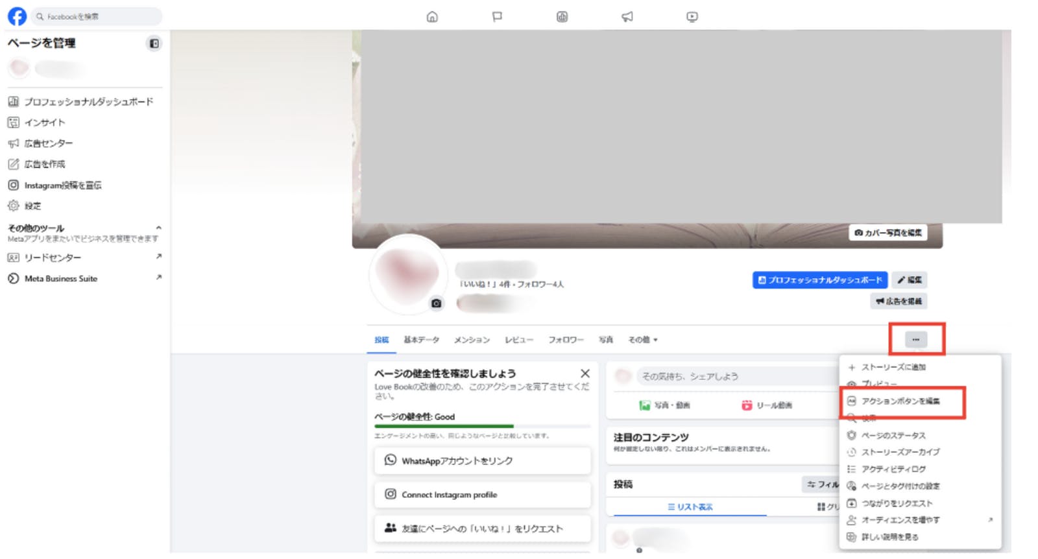
Task: Switch to the 写真 tab
Action: coord(606,339)
